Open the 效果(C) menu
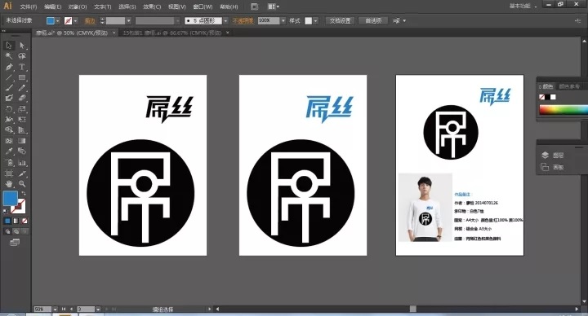Viewport: 588px width, 316px height. tap(152, 7)
